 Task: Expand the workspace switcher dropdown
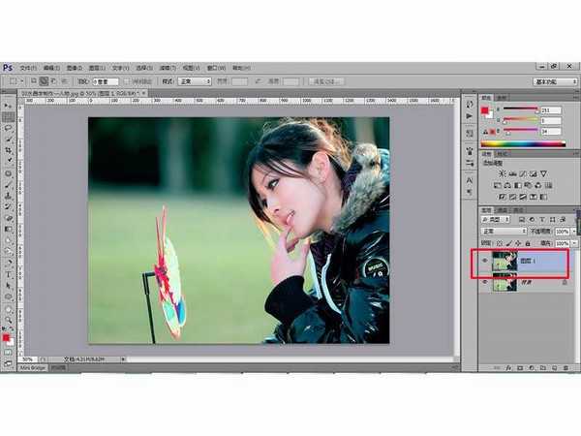coord(555,82)
